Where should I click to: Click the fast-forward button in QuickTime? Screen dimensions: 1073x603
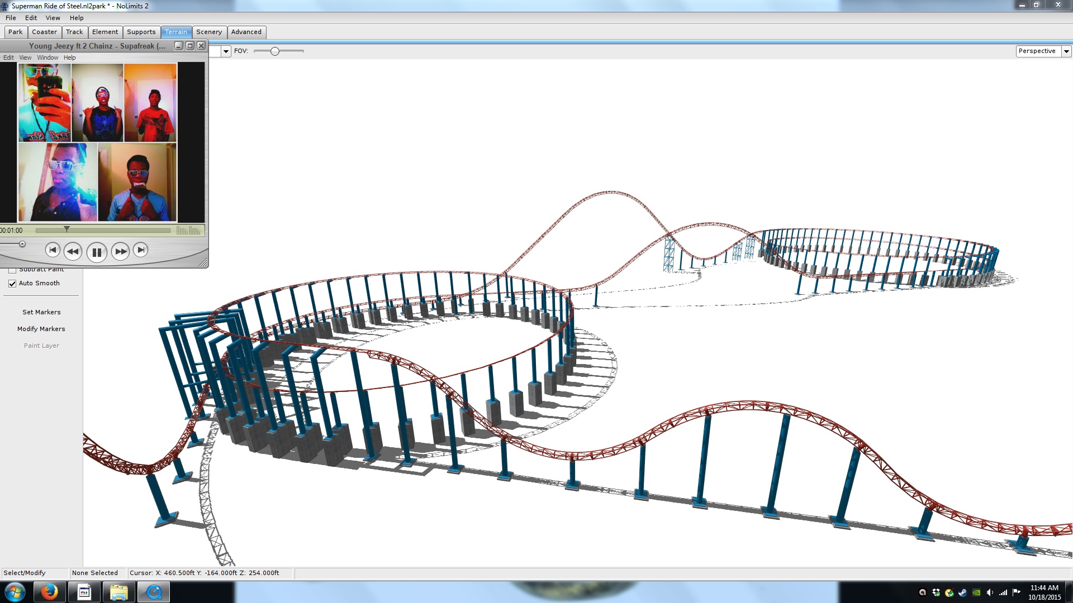point(120,252)
